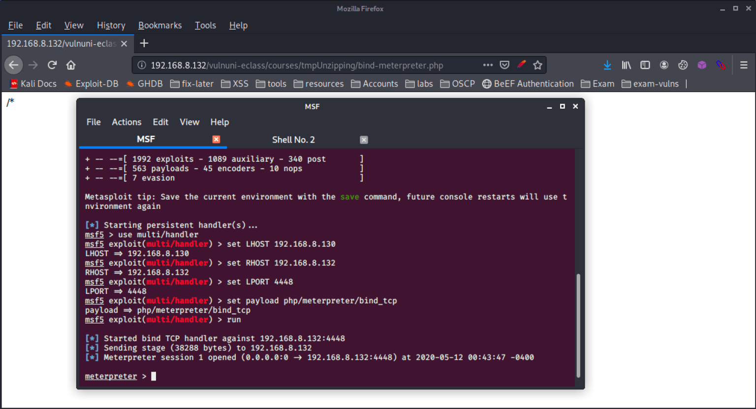Expand Accounts bookmark folder
Viewport: 756px width, 409px height.
coord(375,84)
